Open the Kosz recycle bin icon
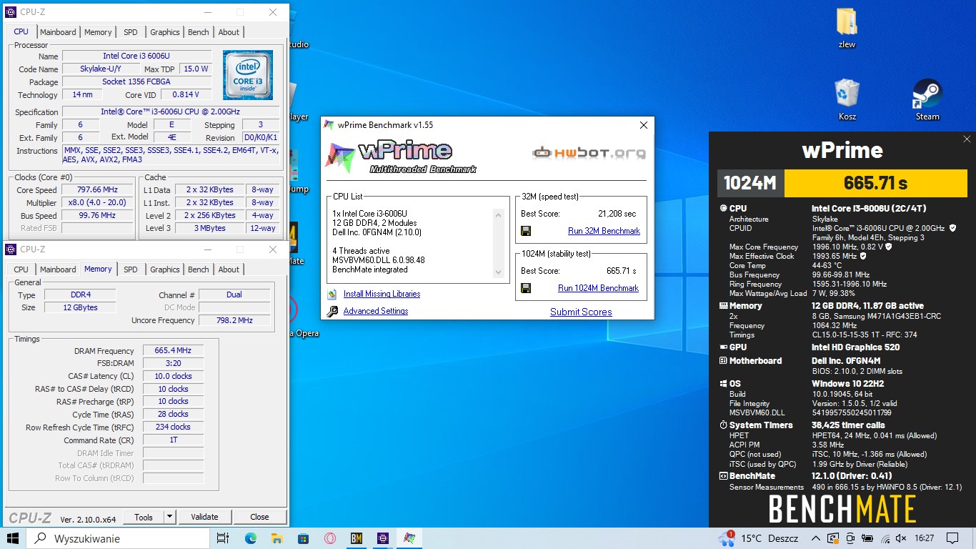 click(x=847, y=100)
